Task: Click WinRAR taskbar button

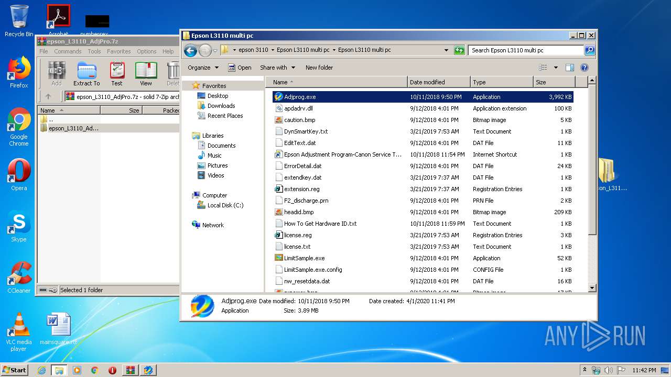Action: (130, 370)
